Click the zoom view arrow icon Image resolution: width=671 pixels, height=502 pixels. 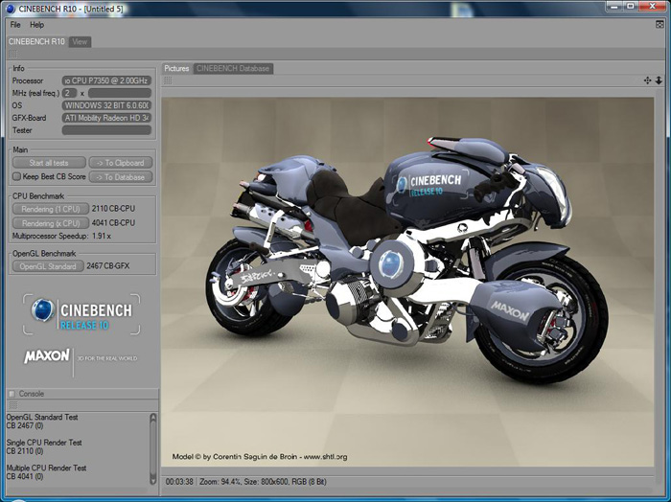click(659, 80)
